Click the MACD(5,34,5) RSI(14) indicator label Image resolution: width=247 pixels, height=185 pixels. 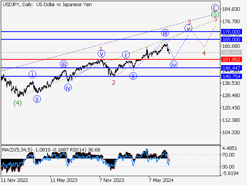coord(51,150)
